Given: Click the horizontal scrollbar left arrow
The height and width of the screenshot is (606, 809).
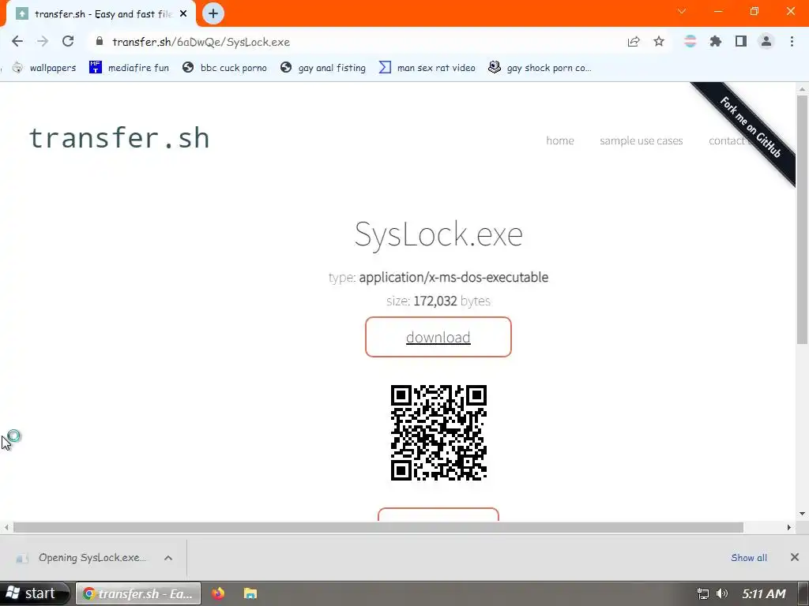Looking at the screenshot, I should 6,527.
